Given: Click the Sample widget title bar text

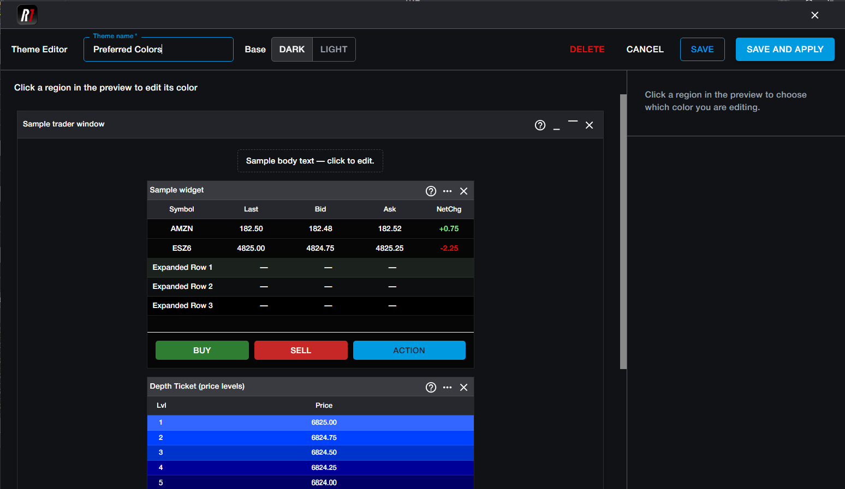Looking at the screenshot, I should [x=177, y=190].
